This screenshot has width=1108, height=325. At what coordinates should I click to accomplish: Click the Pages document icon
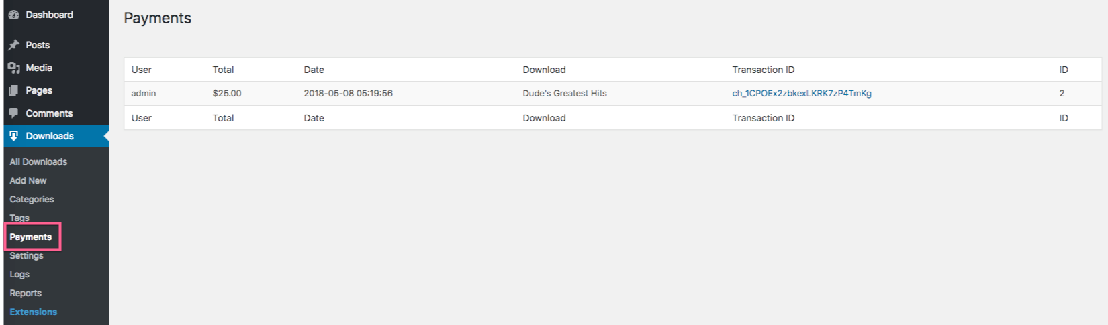[x=13, y=90]
